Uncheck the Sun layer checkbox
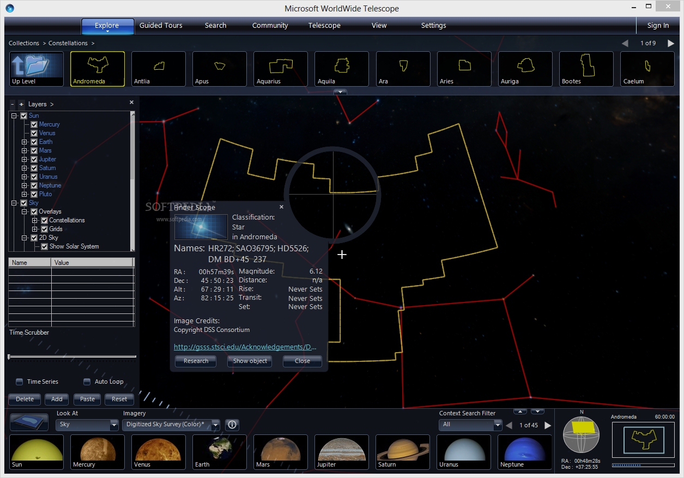This screenshot has height=478, width=684. 23,116
